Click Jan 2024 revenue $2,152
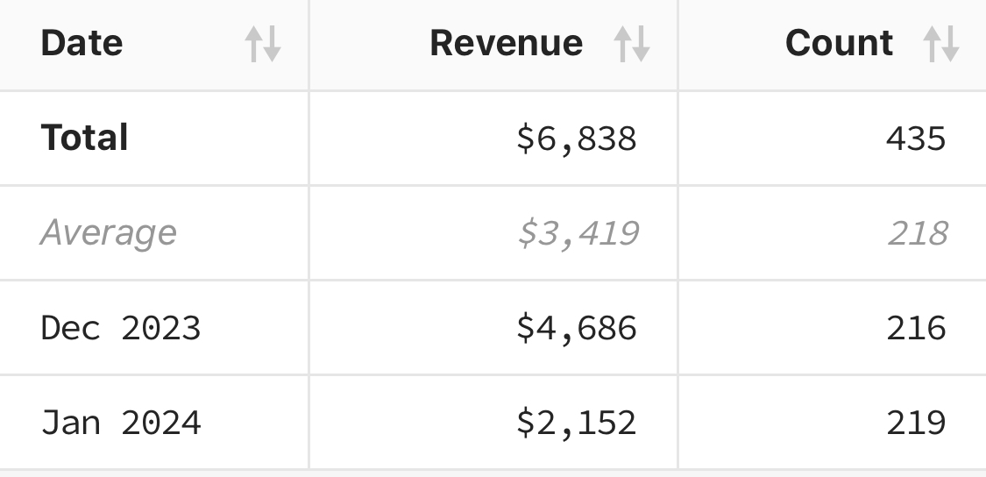This screenshot has height=477, width=986. click(x=576, y=423)
